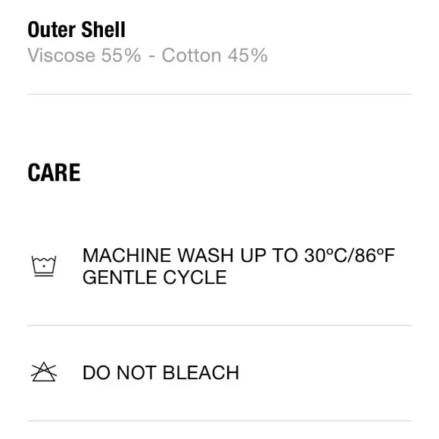Click the crossed-out bleach triangle icon
Screen dimensions: 439x439
[44, 372]
